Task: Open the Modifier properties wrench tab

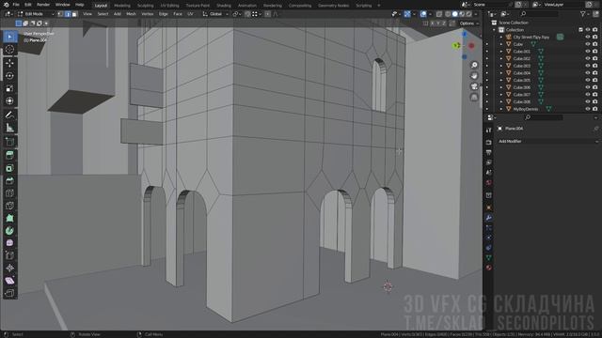Action: [x=489, y=218]
